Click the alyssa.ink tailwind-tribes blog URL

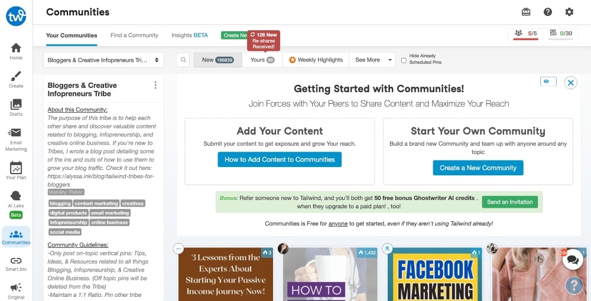click(x=100, y=180)
